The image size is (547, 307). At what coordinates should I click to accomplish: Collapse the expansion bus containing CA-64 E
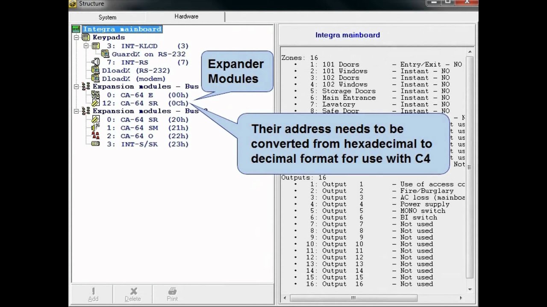[x=76, y=87]
